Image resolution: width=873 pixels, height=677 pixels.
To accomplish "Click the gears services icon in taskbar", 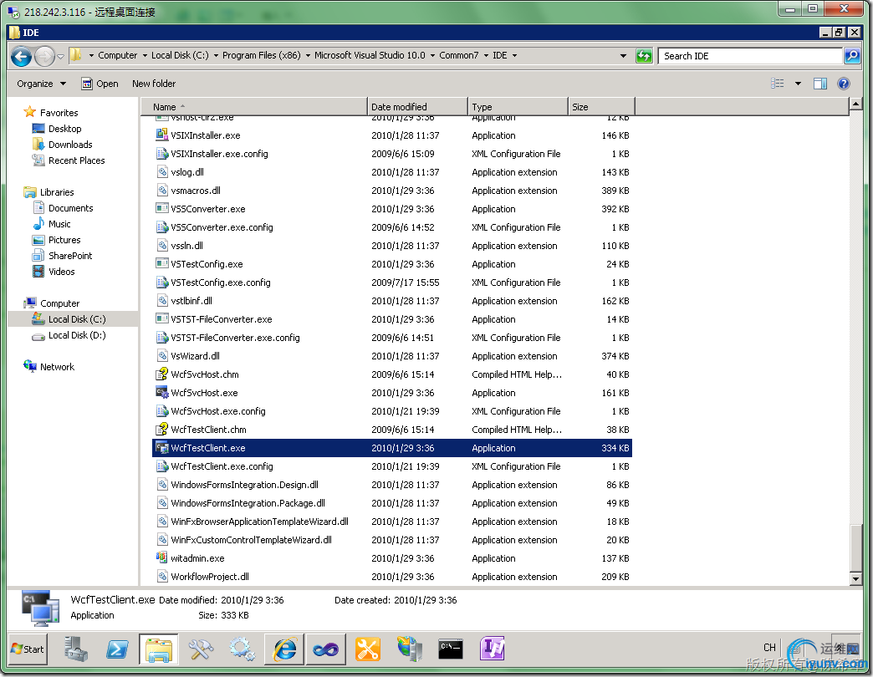I will click(x=242, y=649).
